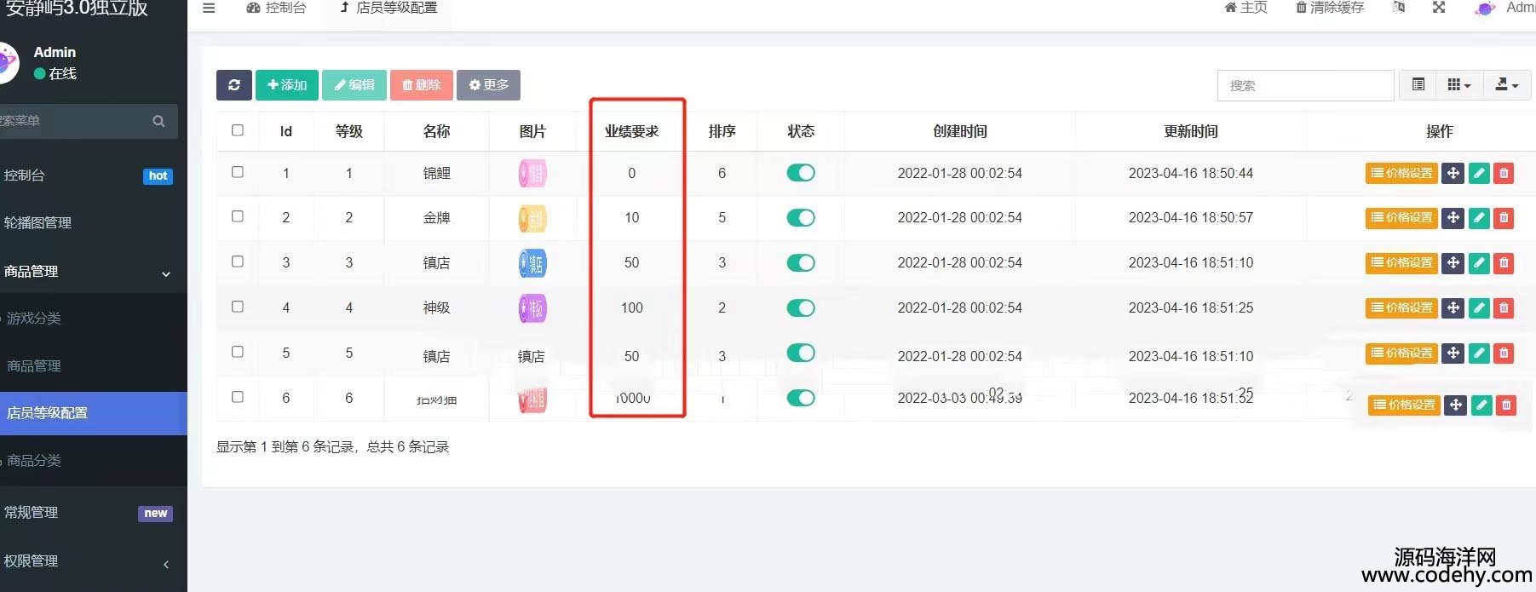This screenshot has width=1536, height=592.
Task: Click the red trash icon for row 锦鲤
Action: click(1504, 173)
